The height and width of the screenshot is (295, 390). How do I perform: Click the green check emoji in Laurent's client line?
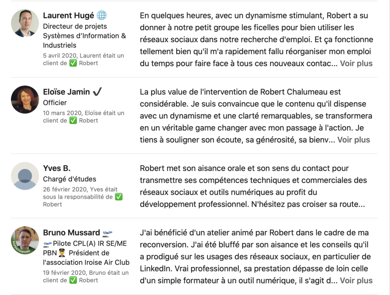[x=73, y=63]
